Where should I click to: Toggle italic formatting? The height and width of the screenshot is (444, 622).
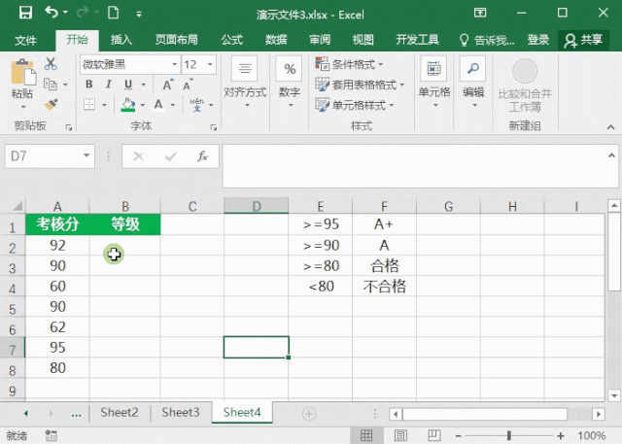point(108,85)
